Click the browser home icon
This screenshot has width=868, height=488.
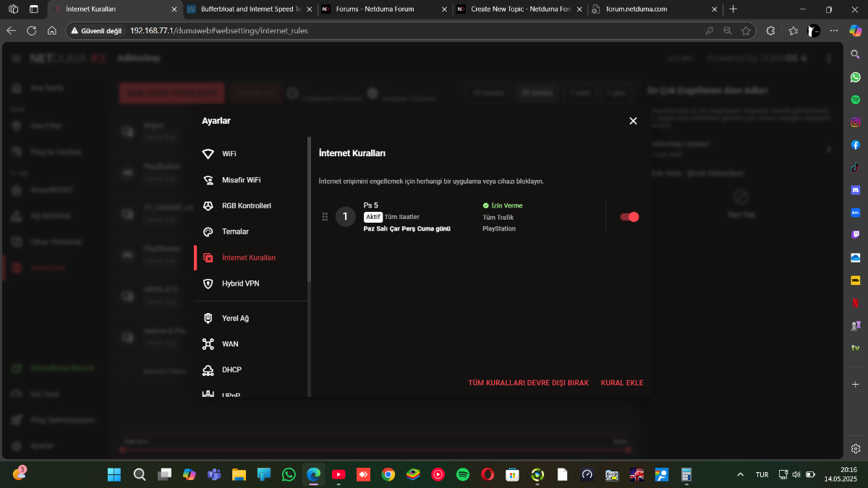pyautogui.click(x=51, y=31)
